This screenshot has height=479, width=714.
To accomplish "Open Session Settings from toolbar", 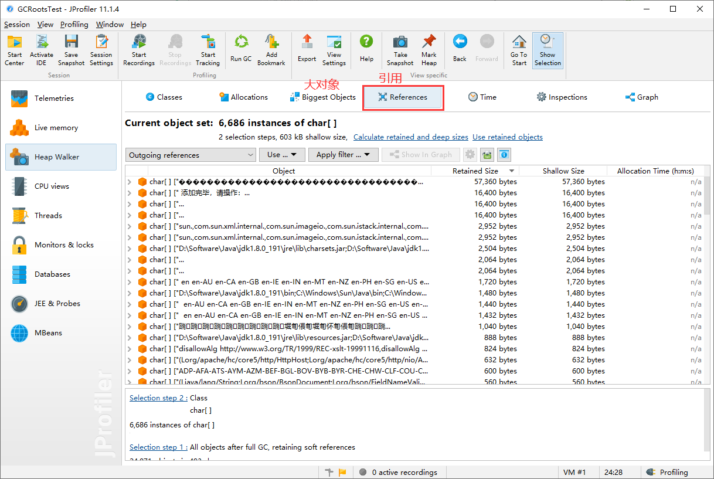I will pos(101,50).
